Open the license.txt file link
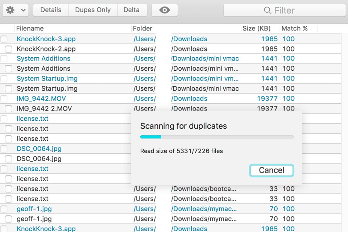Screen dimensions: 348x232 (x=33, y=119)
